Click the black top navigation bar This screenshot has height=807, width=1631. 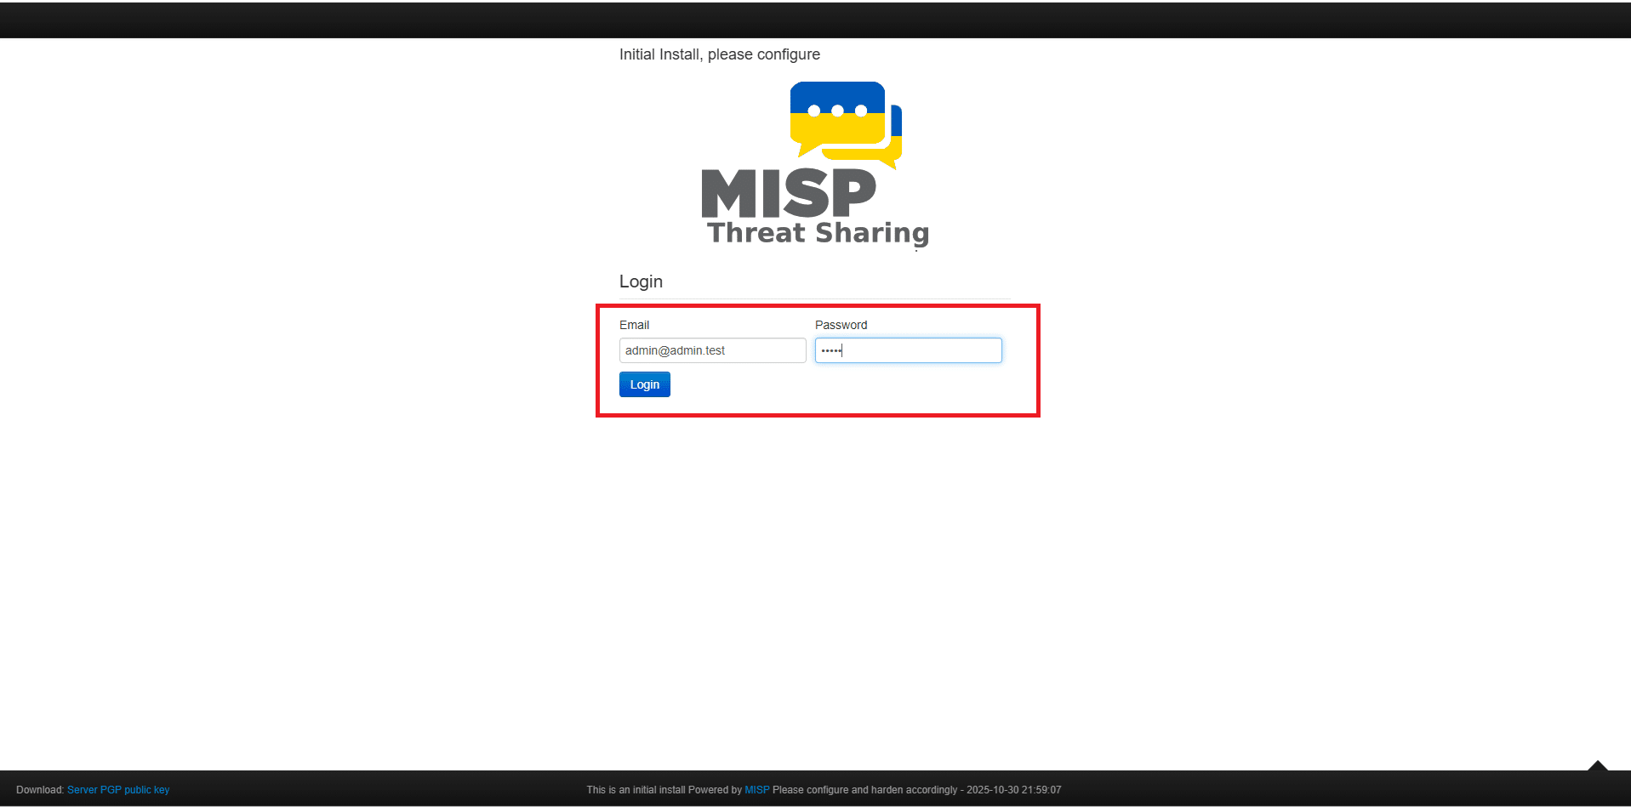click(x=815, y=20)
